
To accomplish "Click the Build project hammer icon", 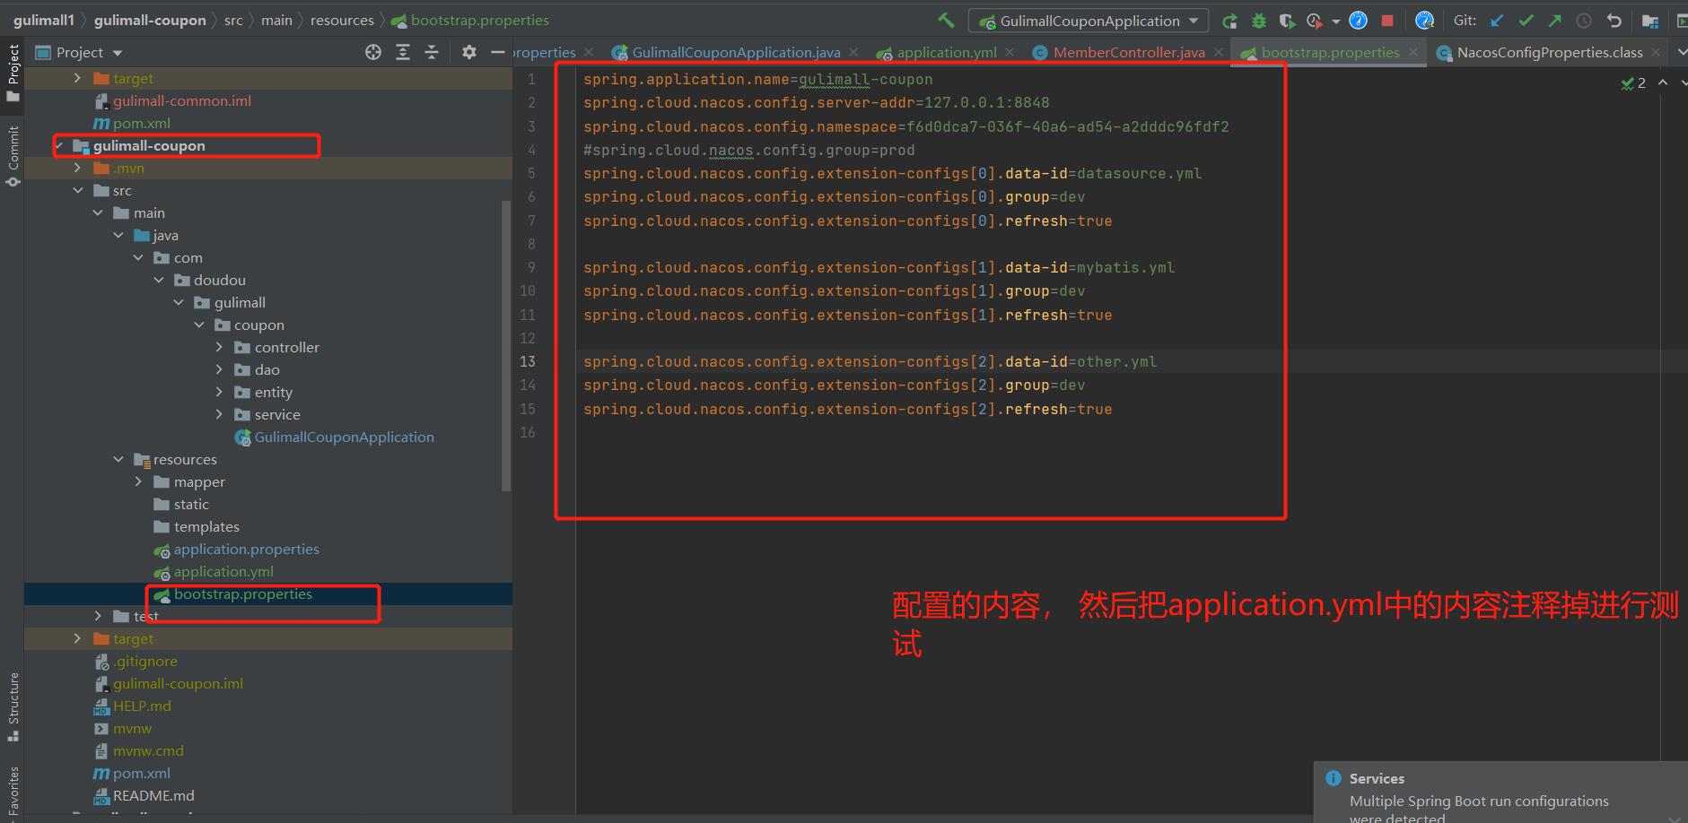I will tap(946, 20).
